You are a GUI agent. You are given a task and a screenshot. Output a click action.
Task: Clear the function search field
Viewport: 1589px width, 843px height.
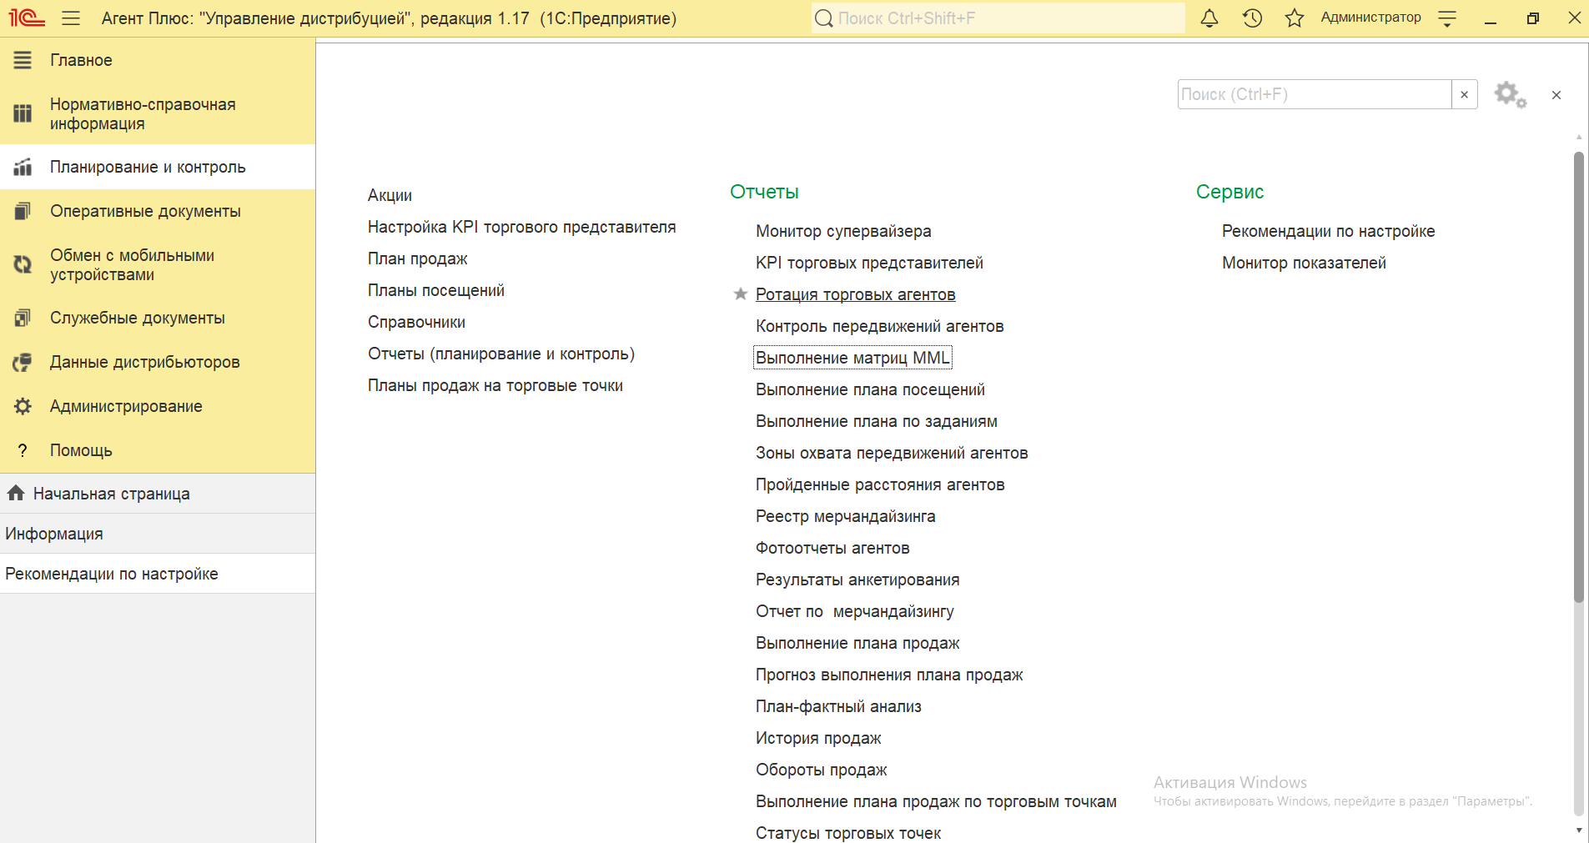coord(1464,94)
